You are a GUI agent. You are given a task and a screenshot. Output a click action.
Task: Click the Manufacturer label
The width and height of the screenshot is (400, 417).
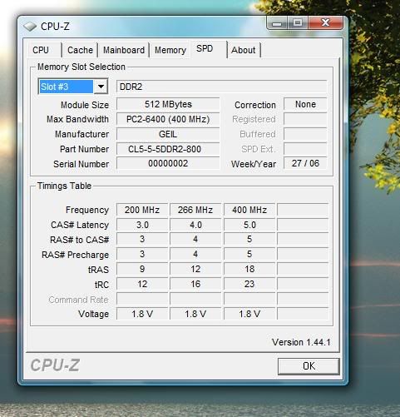click(82, 134)
